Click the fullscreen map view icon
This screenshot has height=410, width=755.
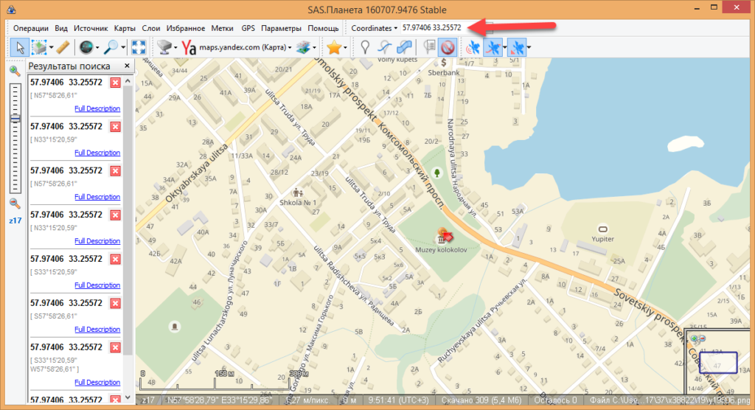(139, 47)
